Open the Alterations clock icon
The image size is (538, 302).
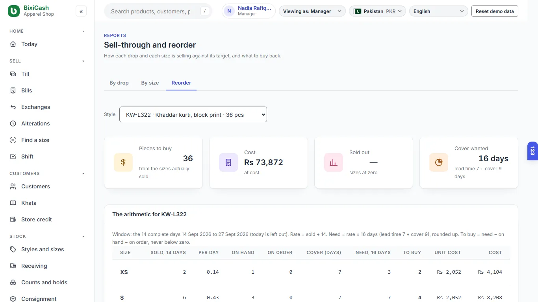13,123
